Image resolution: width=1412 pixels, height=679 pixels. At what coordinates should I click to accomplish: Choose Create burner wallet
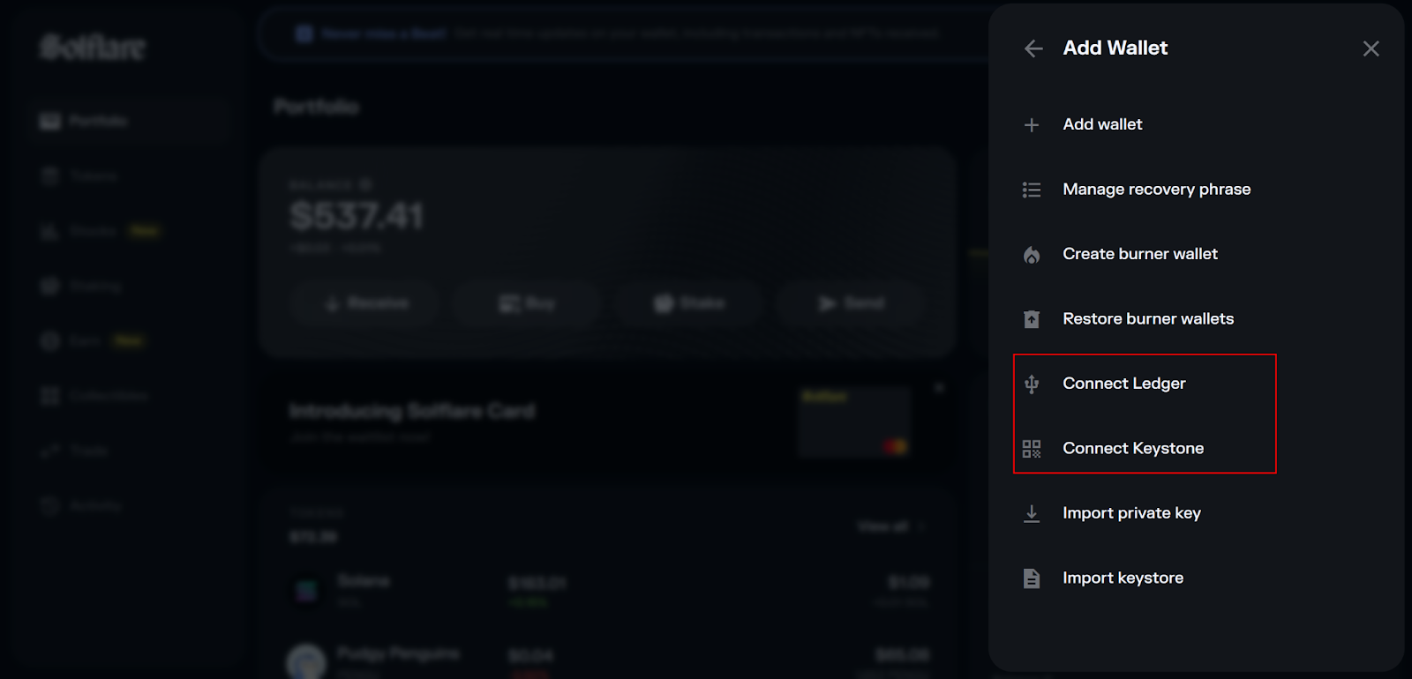point(1140,254)
